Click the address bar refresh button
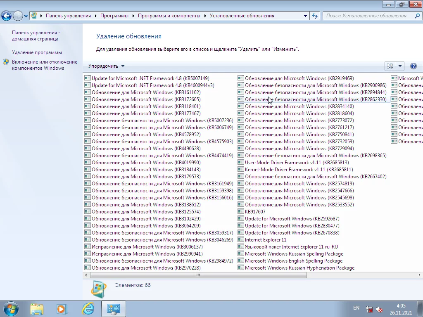The width and height of the screenshot is (423, 317). pos(314,16)
